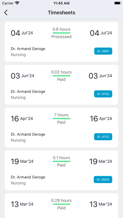This screenshot has width=123, height=218.
Task: Click the 0.29 hours label
Action: 61,200
